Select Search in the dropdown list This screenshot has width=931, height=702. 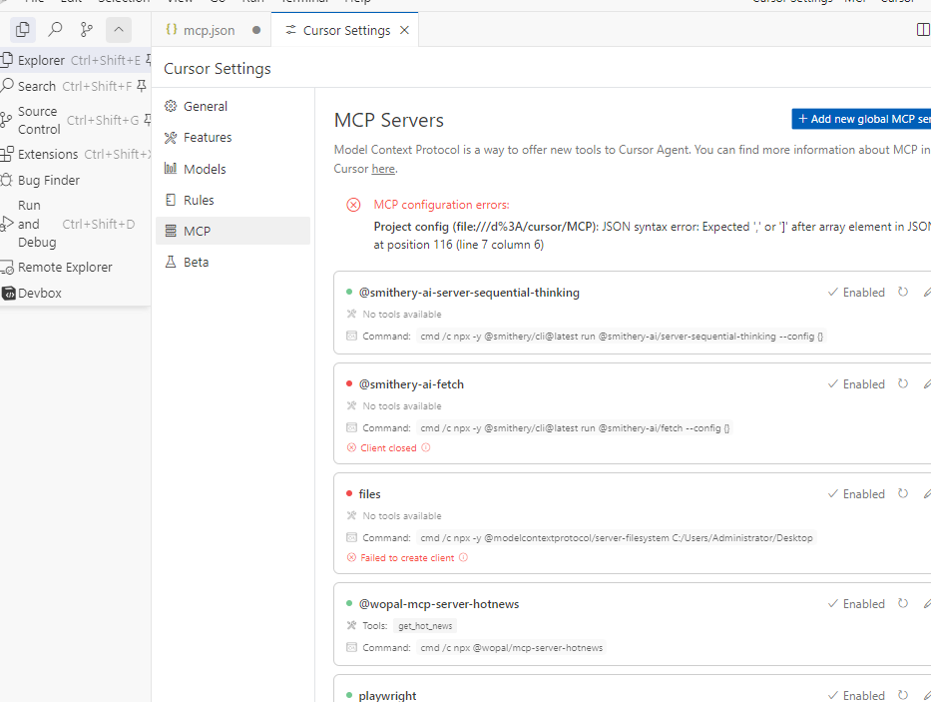pyautogui.click(x=76, y=86)
